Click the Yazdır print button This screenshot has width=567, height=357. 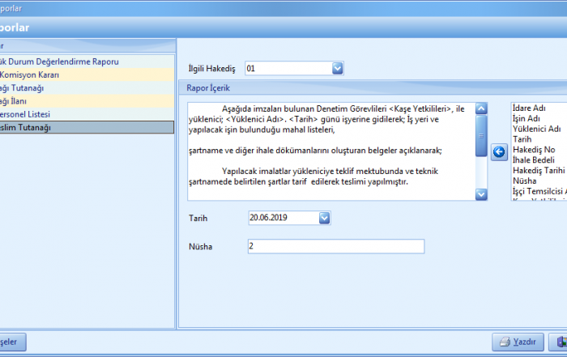(518, 342)
